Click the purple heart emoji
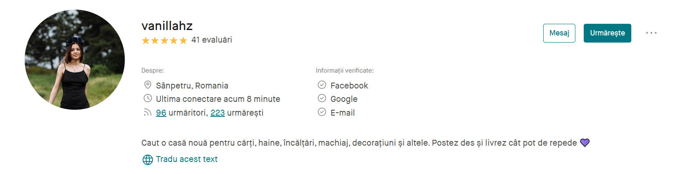This screenshot has height=174, width=681. (x=585, y=143)
